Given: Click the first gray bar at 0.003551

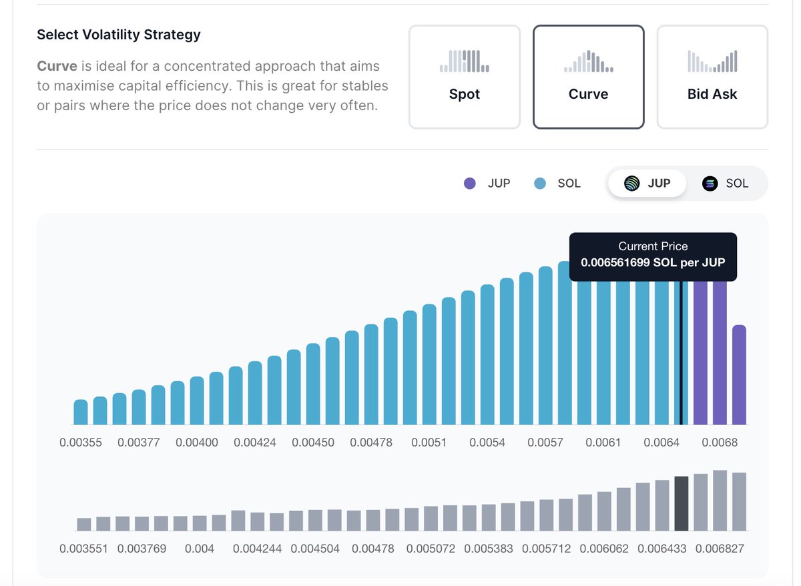Looking at the screenshot, I should coord(83,524).
